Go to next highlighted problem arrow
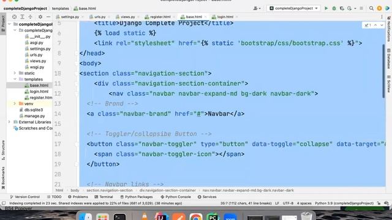Viewport: 392px width, 220px height. [x=382, y=25]
